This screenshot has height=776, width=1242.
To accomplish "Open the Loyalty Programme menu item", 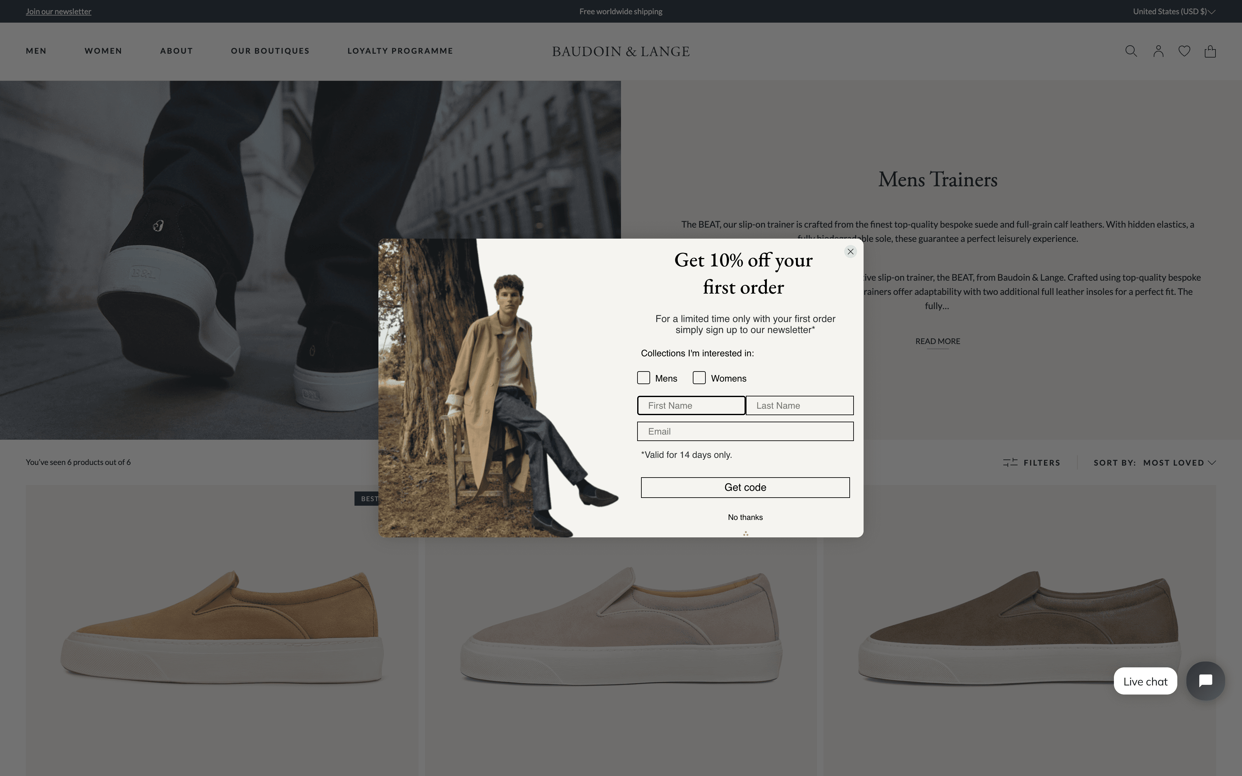I will coord(400,51).
